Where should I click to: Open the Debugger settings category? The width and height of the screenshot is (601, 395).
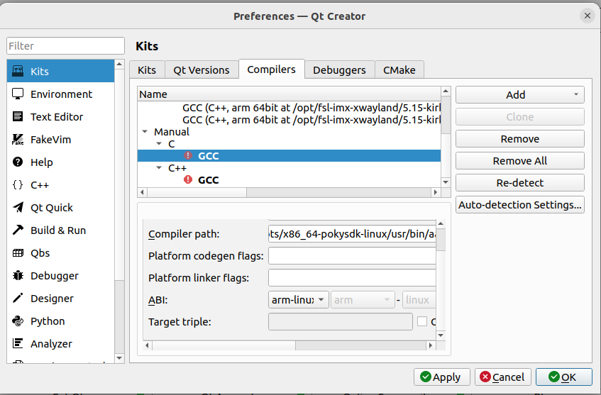point(54,276)
